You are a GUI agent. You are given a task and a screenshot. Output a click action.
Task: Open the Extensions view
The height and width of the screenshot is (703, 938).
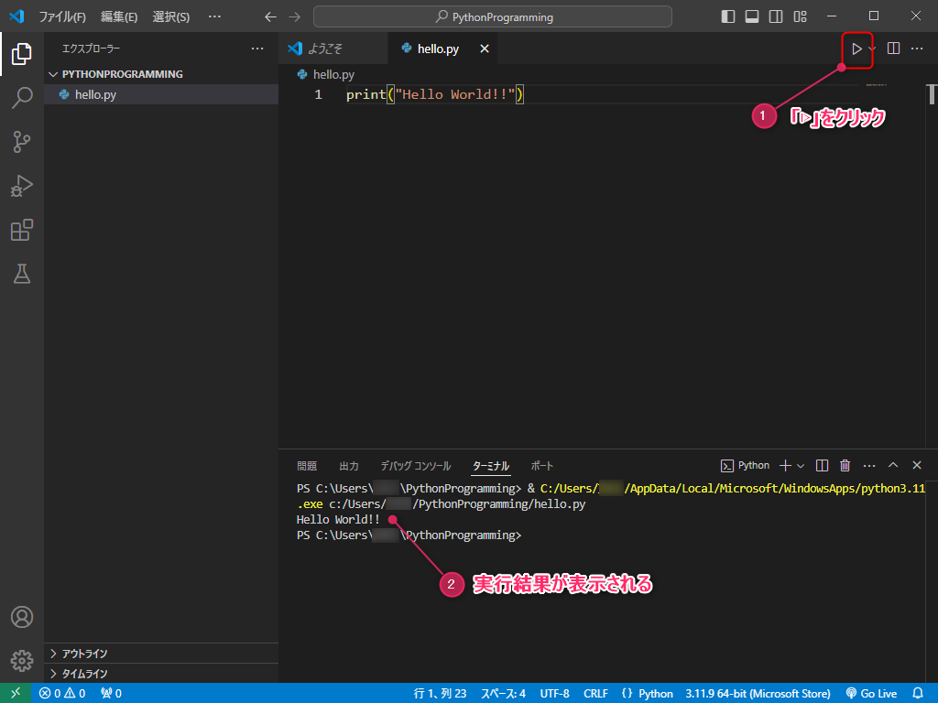(x=22, y=231)
